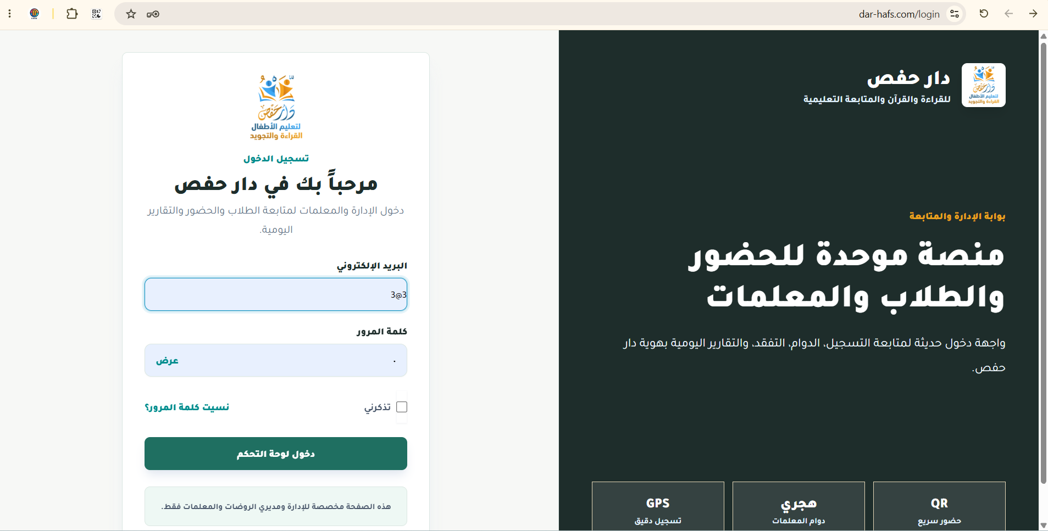This screenshot has width=1048, height=531.
Task: Click the هجري دوام المعلمات feature card
Action: click(799, 506)
